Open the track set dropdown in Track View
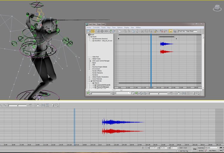 130,93
